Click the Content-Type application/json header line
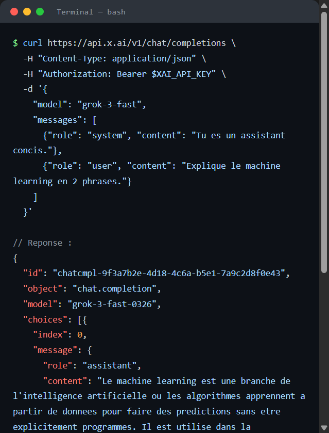The width and height of the screenshot is (329, 433). pyautogui.click(x=115, y=58)
